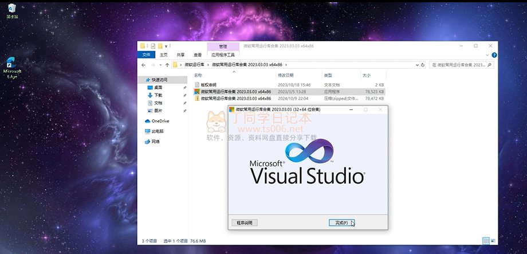527x254 pixels.
Task: Open 此电脑 in navigation pane
Action: pyautogui.click(x=158, y=131)
